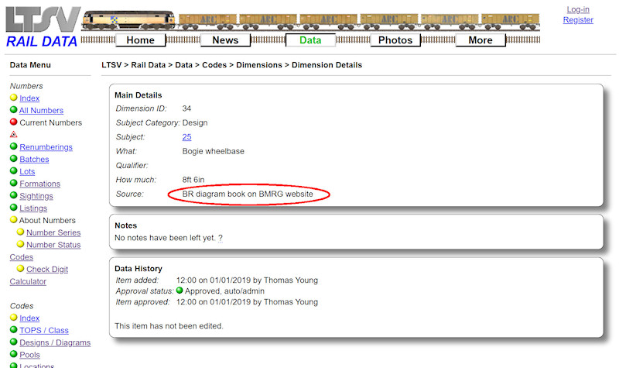This screenshot has width=619, height=368.
Task: Click the yellow dot beside About Numbers
Action: point(14,219)
